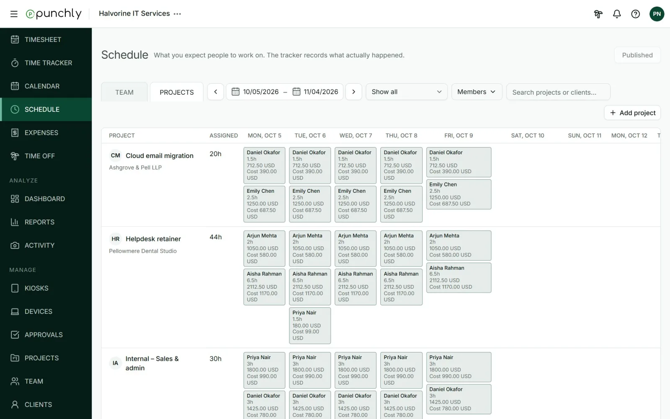Click the end date 11/04/2026 field
The width and height of the screenshot is (670, 419).
coord(321,92)
